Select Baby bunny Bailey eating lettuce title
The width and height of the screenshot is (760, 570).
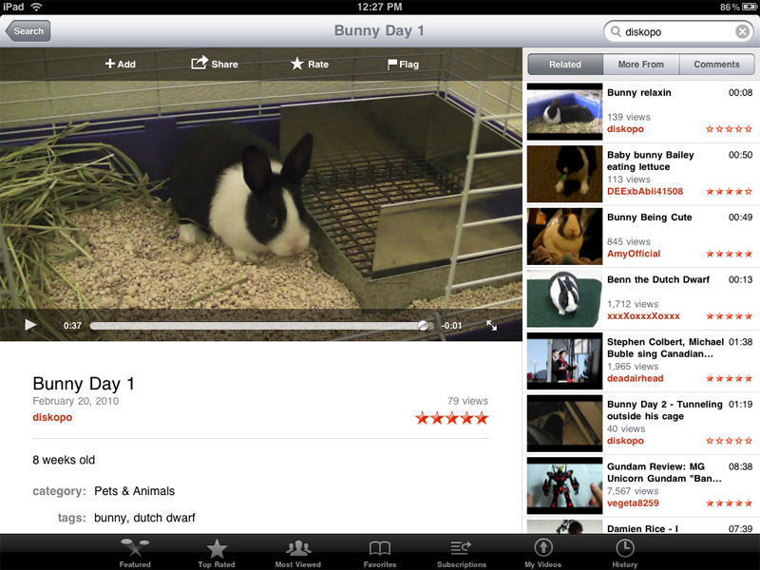(x=651, y=161)
